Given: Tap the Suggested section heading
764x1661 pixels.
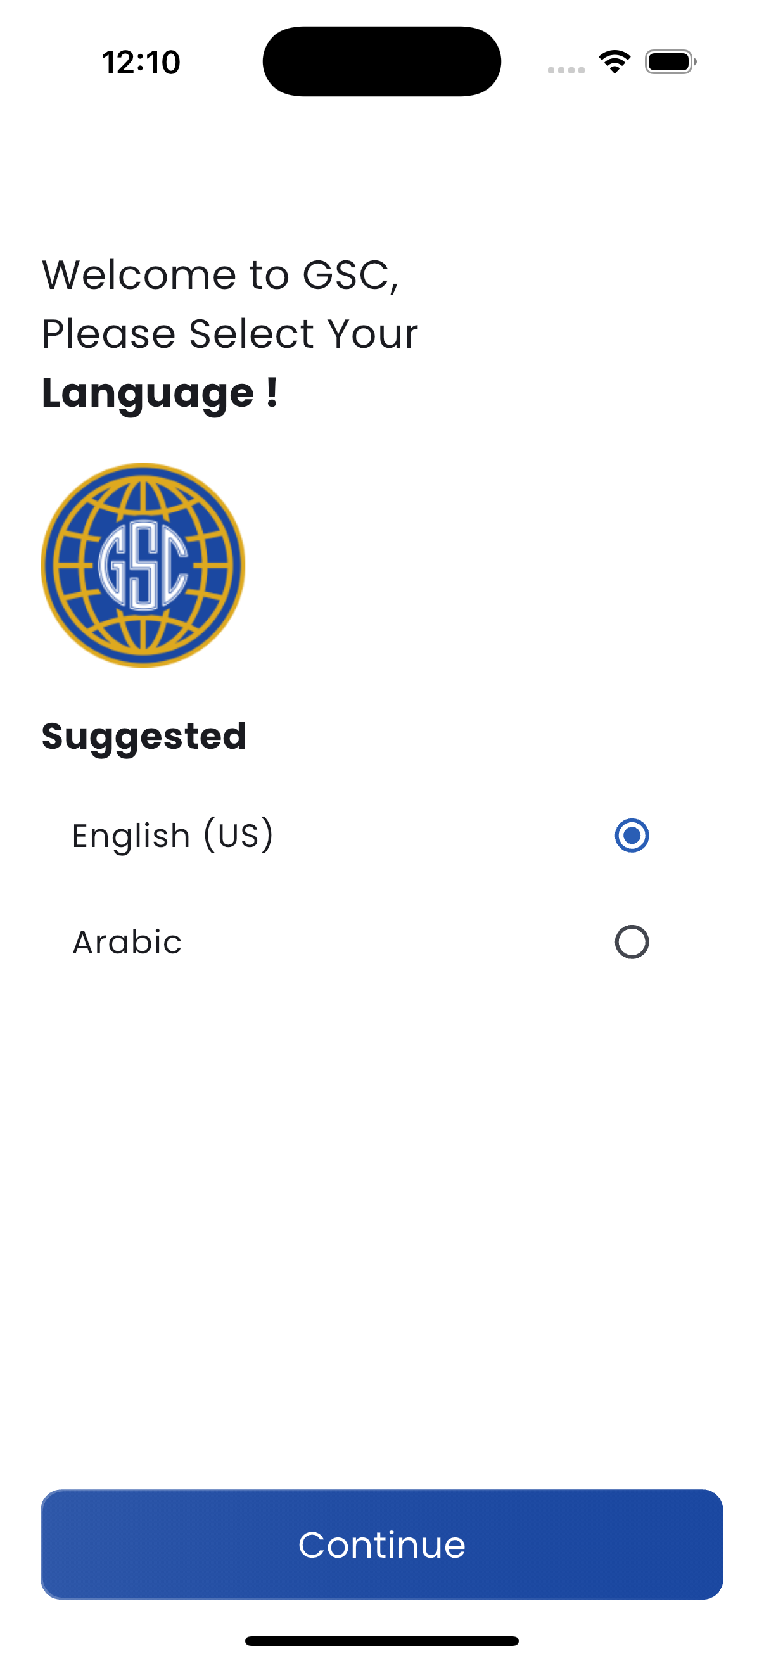Looking at the screenshot, I should 144,736.
